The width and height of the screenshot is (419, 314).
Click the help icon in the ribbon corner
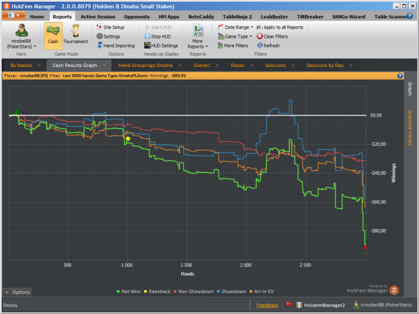(409, 16)
